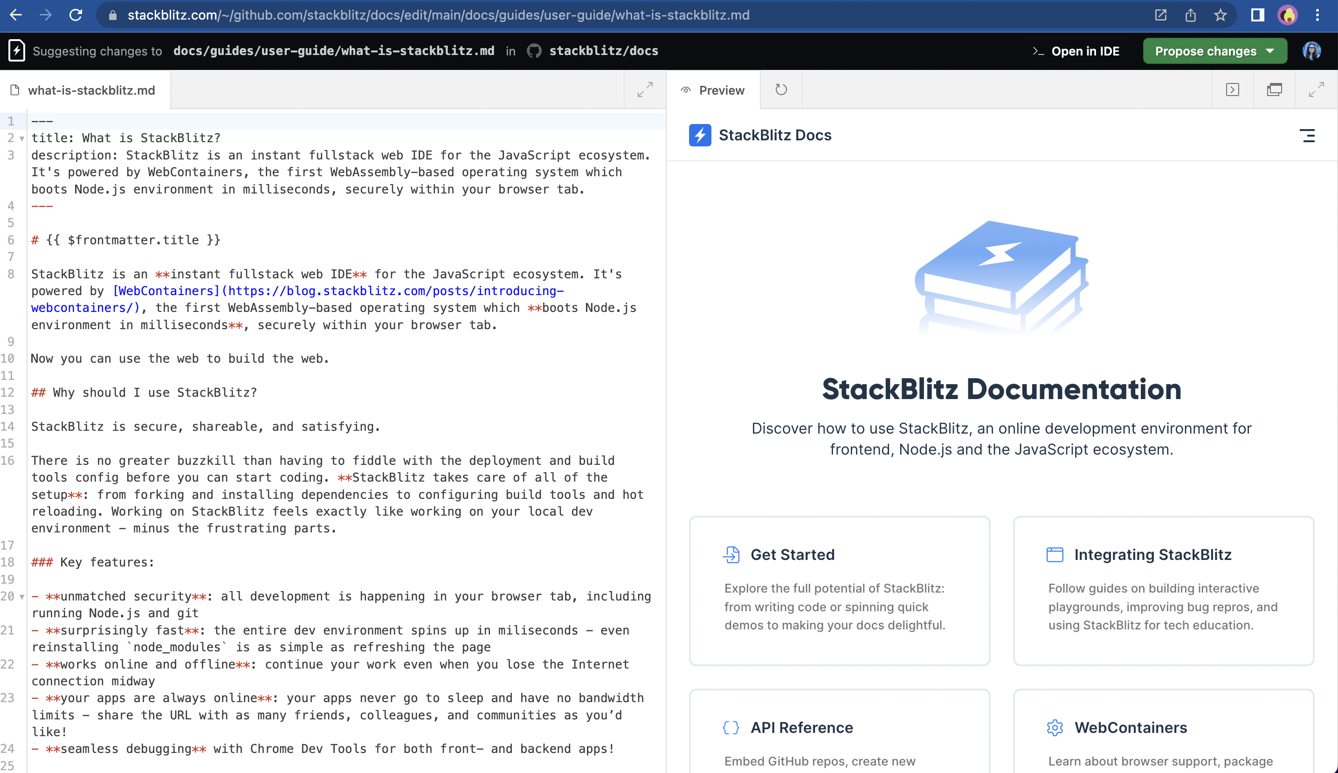Viewport: 1338px width, 773px height.
Task: Click the Propose changes button
Action: pos(1205,50)
